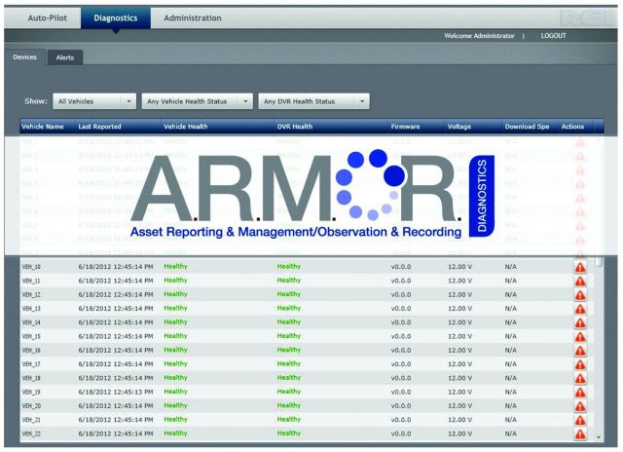Select the VEH_16 vehicle name cell
623x452 pixels.
pyautogui.click(x=31, y=351)
